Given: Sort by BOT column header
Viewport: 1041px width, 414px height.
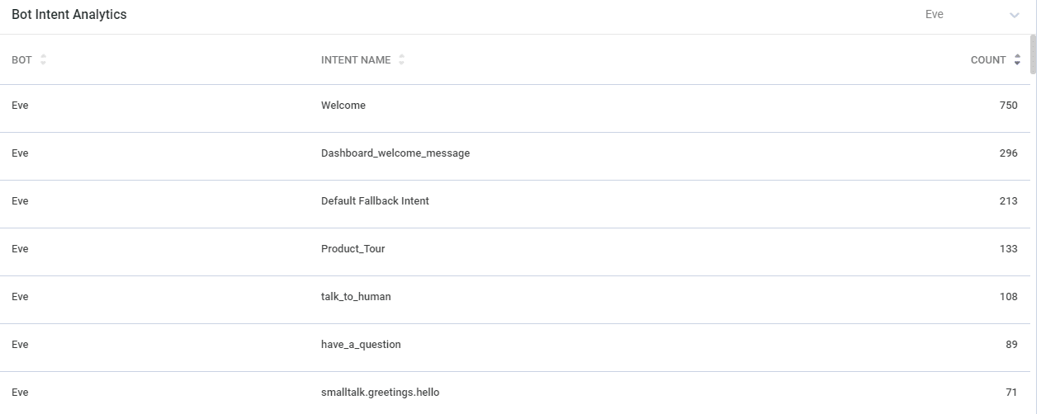Looking at the screenshot, I should click(21, 60).
